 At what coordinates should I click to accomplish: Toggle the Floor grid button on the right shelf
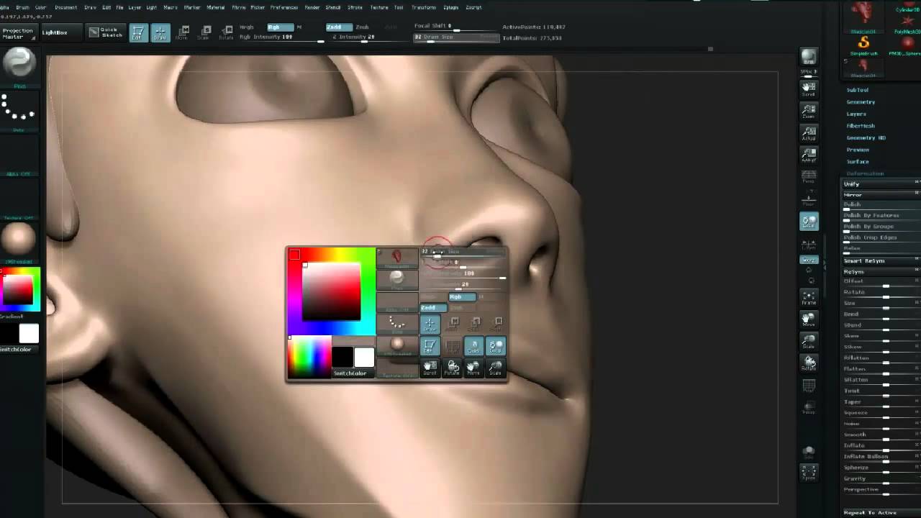[809, 199]
